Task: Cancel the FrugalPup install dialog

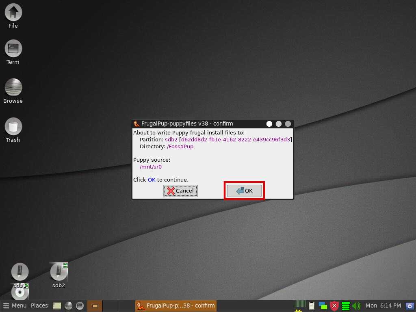Action: 180,191
